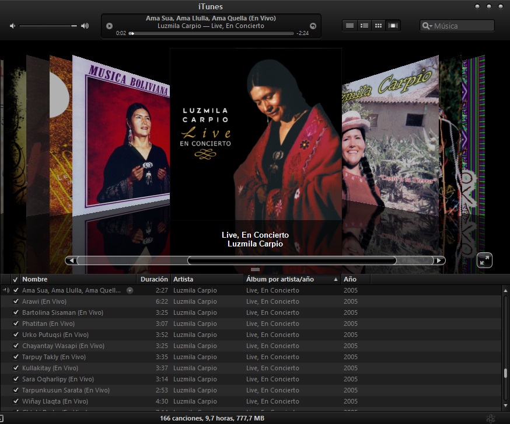Click the Live En Concierto center cover

256,134
